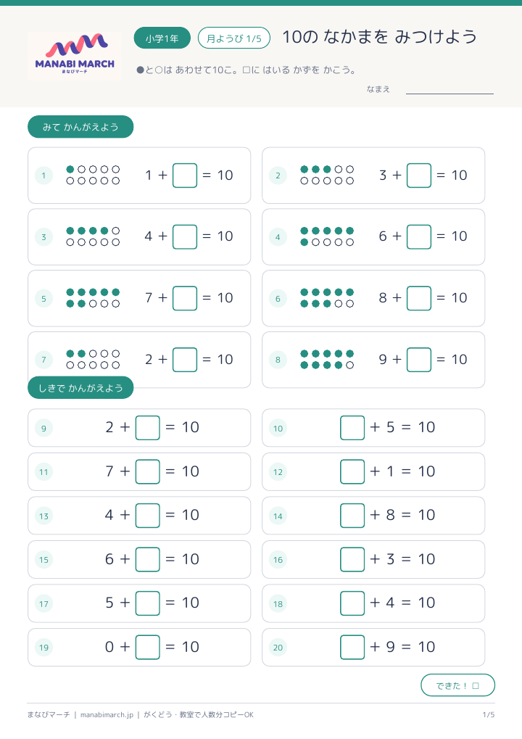Click the dot grid in problem 2

327,176
